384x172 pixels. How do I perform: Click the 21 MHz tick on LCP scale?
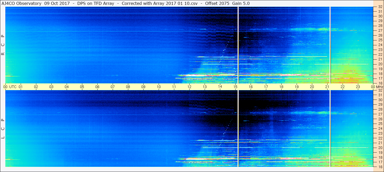[380, 143]
